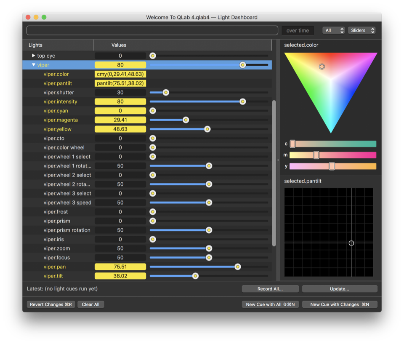Image resolution: width=404 pixels, height=344 pixels.
Task: Click the over time field
Action: (298, 30)
